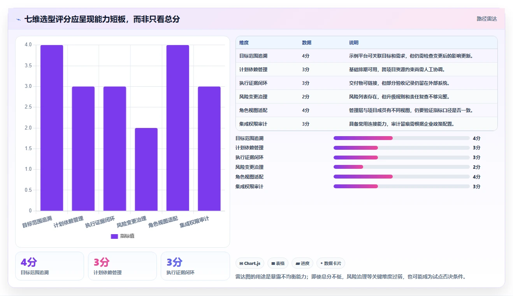513x296 pixels.
Task: Click the 目标范围追溯 x-axis label
Action: pos(37,222)
